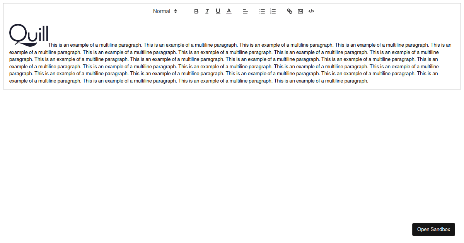Screen dimensions: 464x243
Task: Click the first word "This" after the logo
Action: point(53,45)
